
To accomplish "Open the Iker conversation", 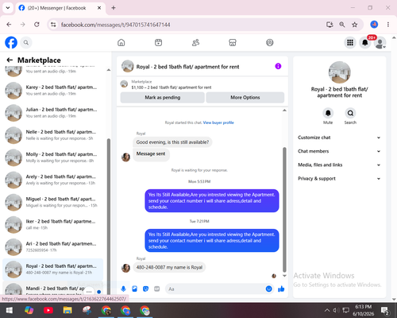I will (53, 224).
